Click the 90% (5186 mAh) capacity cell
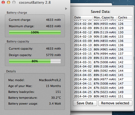This screenshot has width=135, height=115. point(105,37)
